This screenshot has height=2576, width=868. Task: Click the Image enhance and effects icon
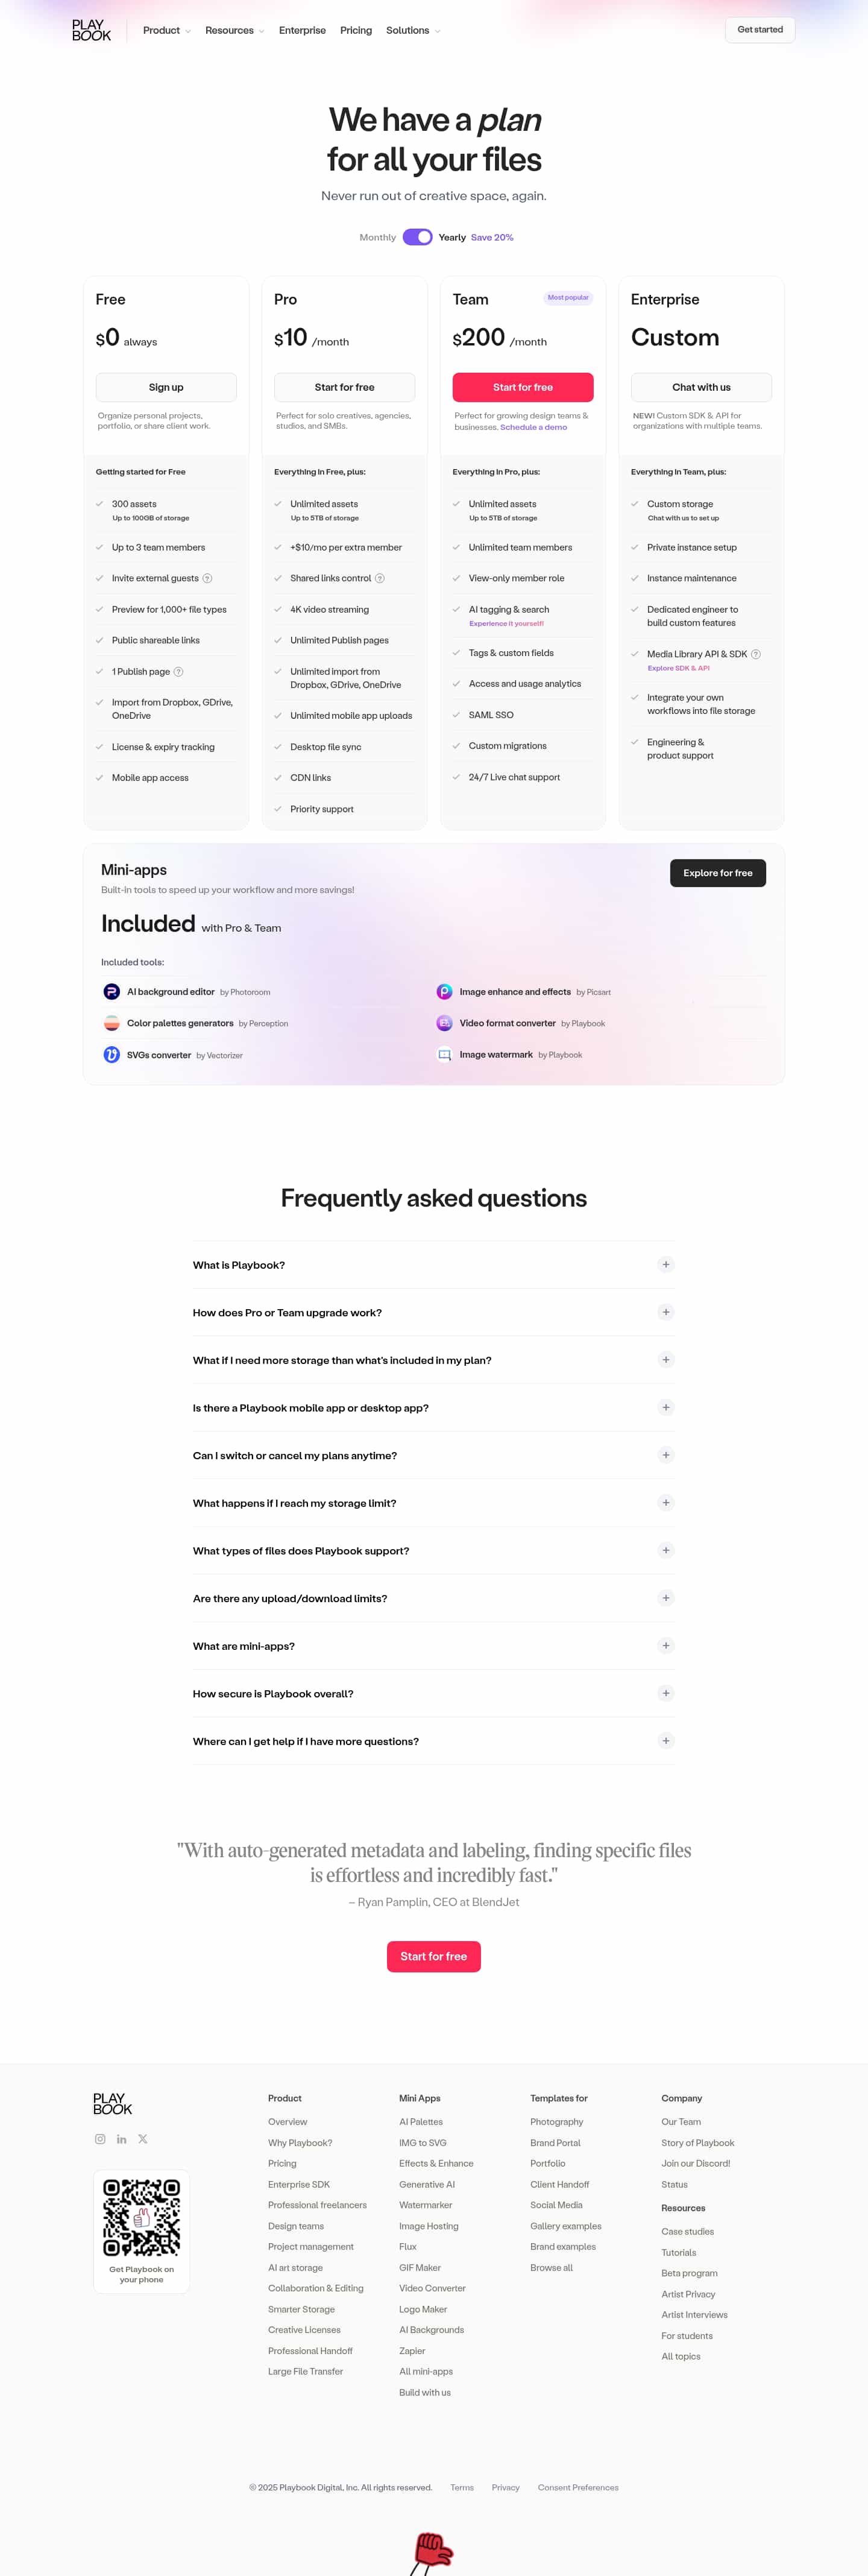click(443, 991)
